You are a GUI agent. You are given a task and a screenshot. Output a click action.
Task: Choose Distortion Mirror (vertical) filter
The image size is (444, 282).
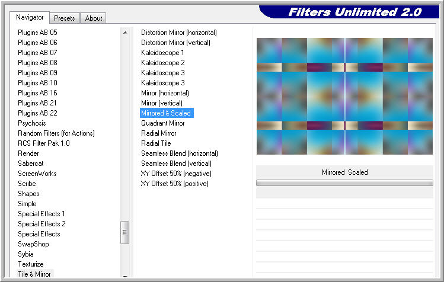(x=175, y=43)
